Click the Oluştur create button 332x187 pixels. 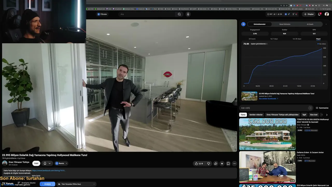(x=309, y=14)
